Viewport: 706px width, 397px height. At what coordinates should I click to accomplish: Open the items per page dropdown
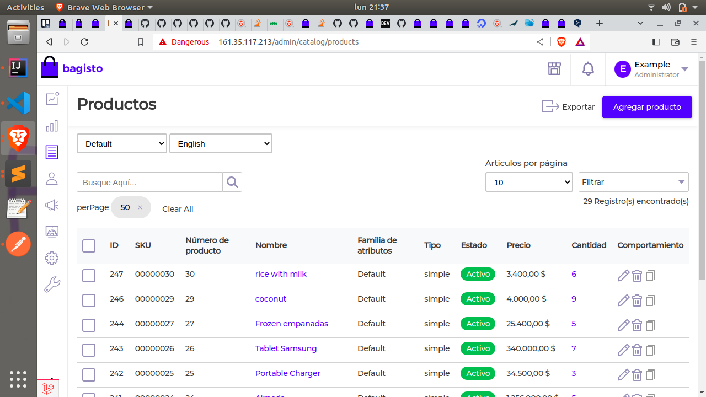click(529, 182)
